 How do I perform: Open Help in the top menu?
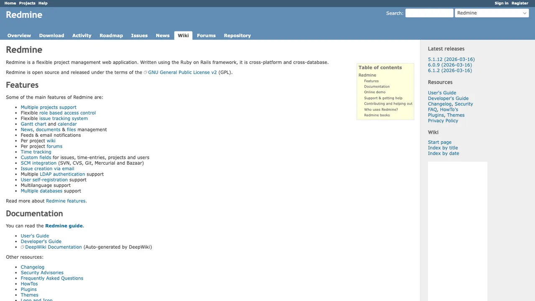(x=43, y=3)
